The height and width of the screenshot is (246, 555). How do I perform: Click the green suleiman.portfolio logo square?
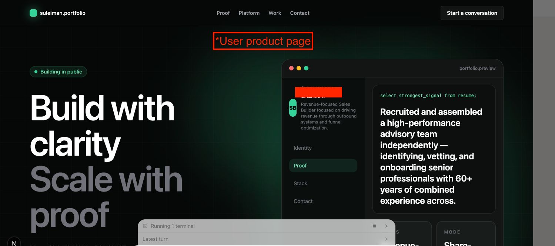[x=33, y=13]
